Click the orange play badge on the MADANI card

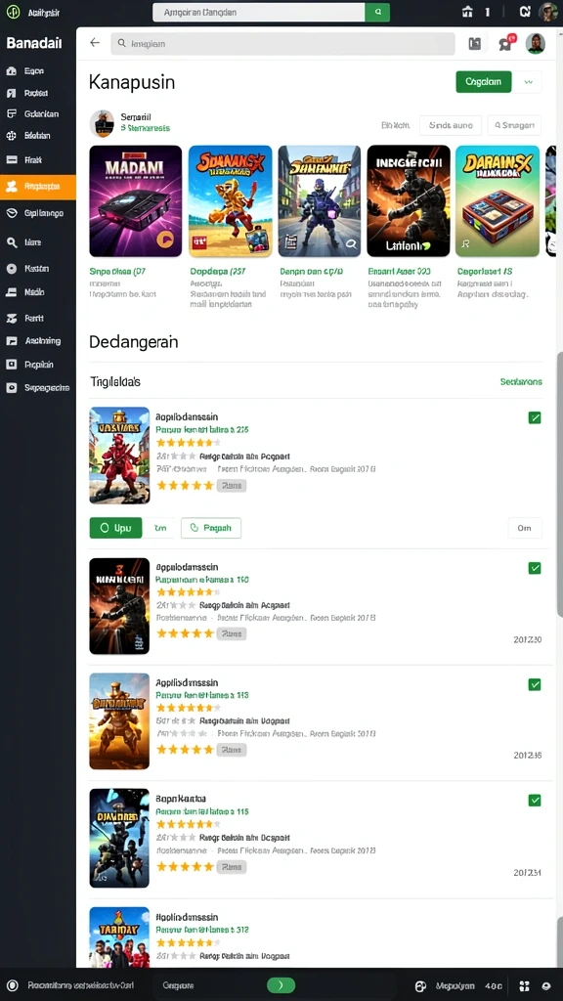[164, 239]
